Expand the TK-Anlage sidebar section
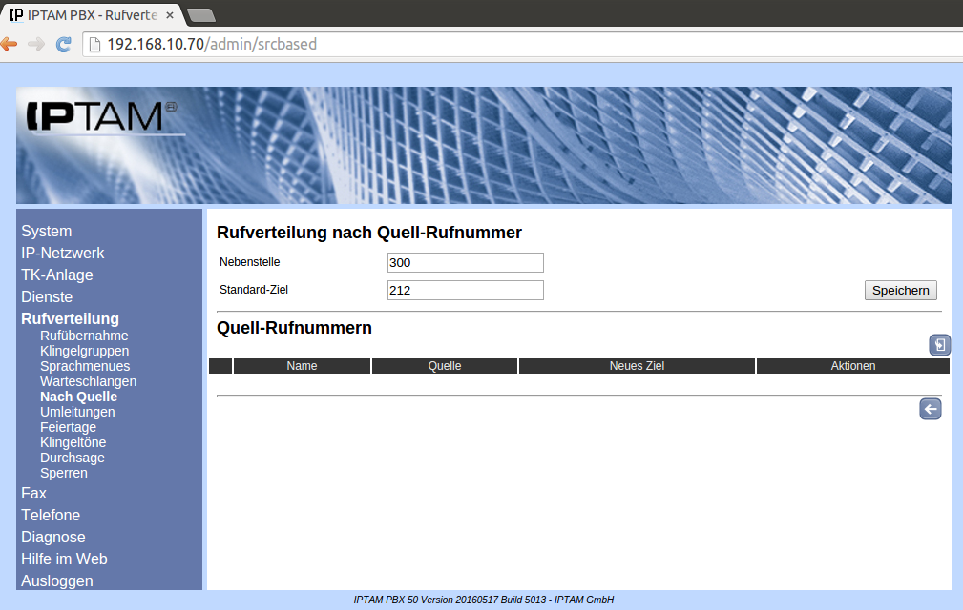This screenshot has height=610, width=963. pos(57,274)
